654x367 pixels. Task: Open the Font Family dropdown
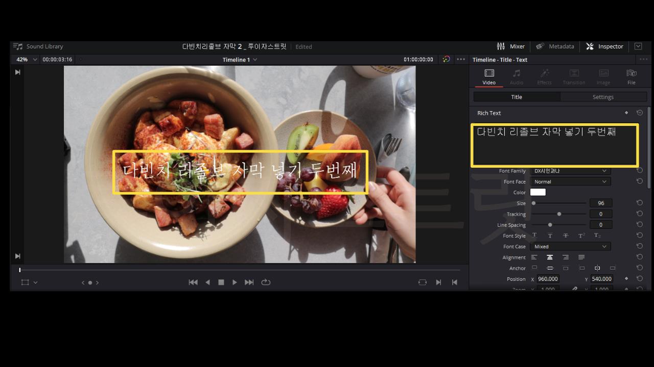click(x=570, y=171)
